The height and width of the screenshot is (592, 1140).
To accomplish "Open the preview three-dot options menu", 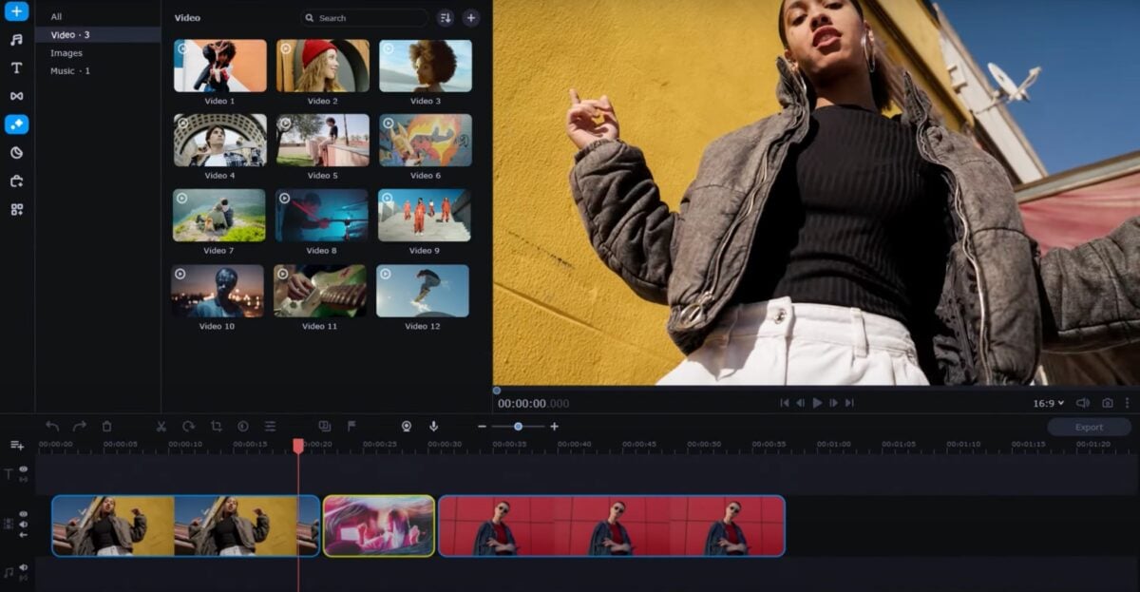I will (1128, 403).
